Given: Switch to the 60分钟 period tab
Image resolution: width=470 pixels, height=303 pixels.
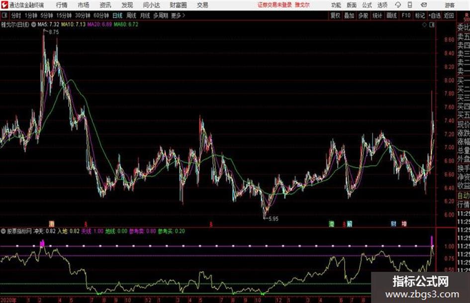Looking at the screenshot, I should 101,15.
